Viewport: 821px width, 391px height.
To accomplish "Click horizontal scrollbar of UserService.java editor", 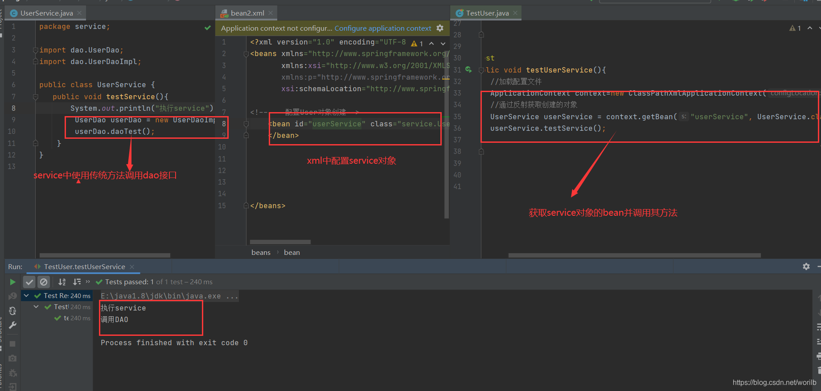I will pyautogui.click(x=105, y=255).
